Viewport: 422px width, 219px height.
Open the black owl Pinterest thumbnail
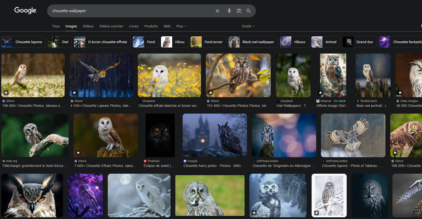160,135
